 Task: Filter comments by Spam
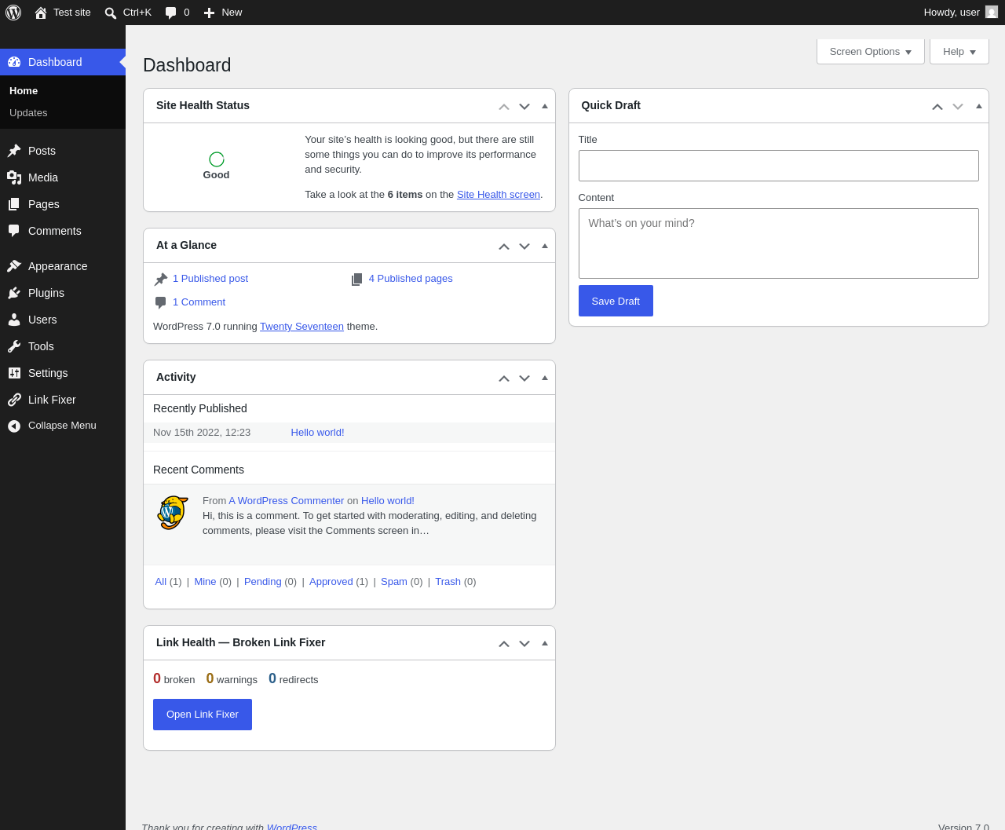394,582
